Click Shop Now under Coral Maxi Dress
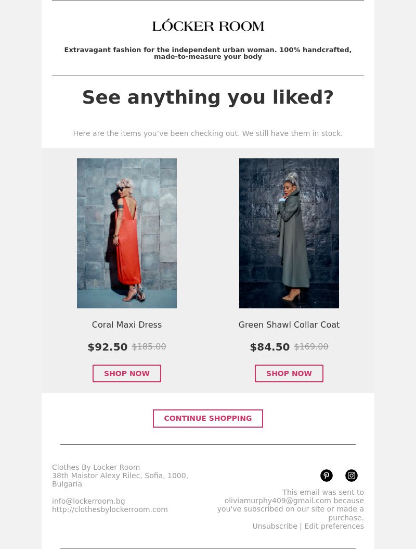 click(x=127, y=373)
